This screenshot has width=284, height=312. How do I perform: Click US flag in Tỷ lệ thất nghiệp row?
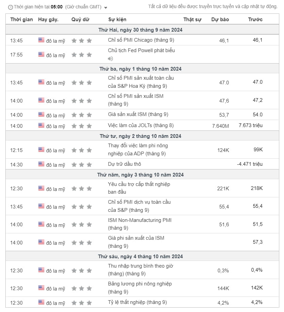pyautogui.click(x=41, y=302)
